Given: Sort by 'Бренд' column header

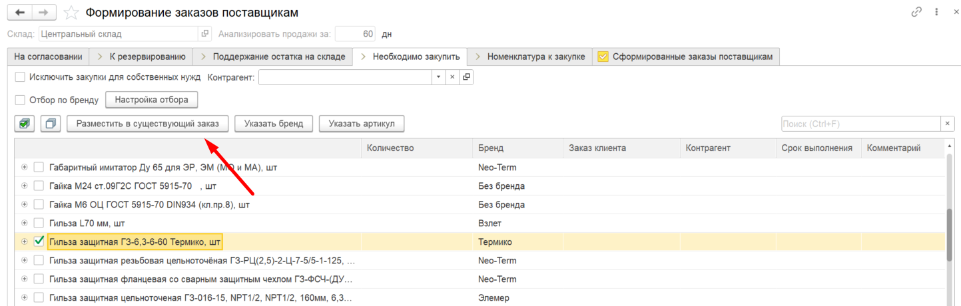Looking at the screenshot, I should click(x=518, y=148).
